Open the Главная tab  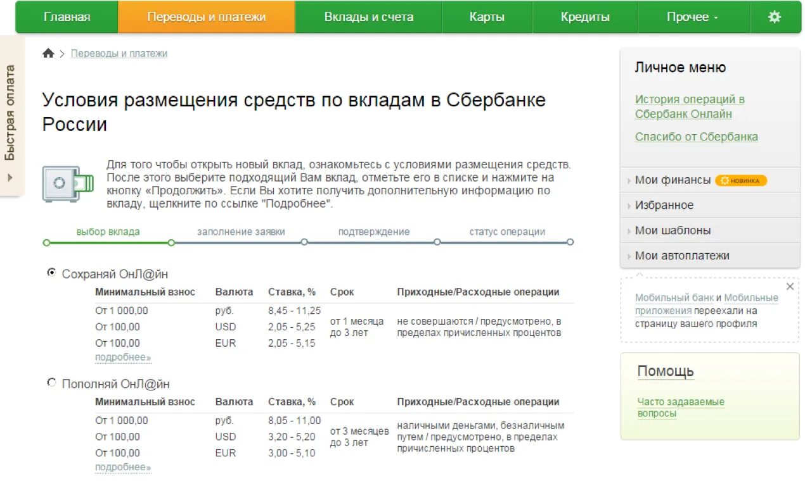coord(67,17)
